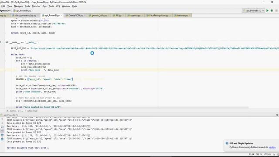
Task: Click the down arrow in the Run console toolbar
Action: click(2, 123)
